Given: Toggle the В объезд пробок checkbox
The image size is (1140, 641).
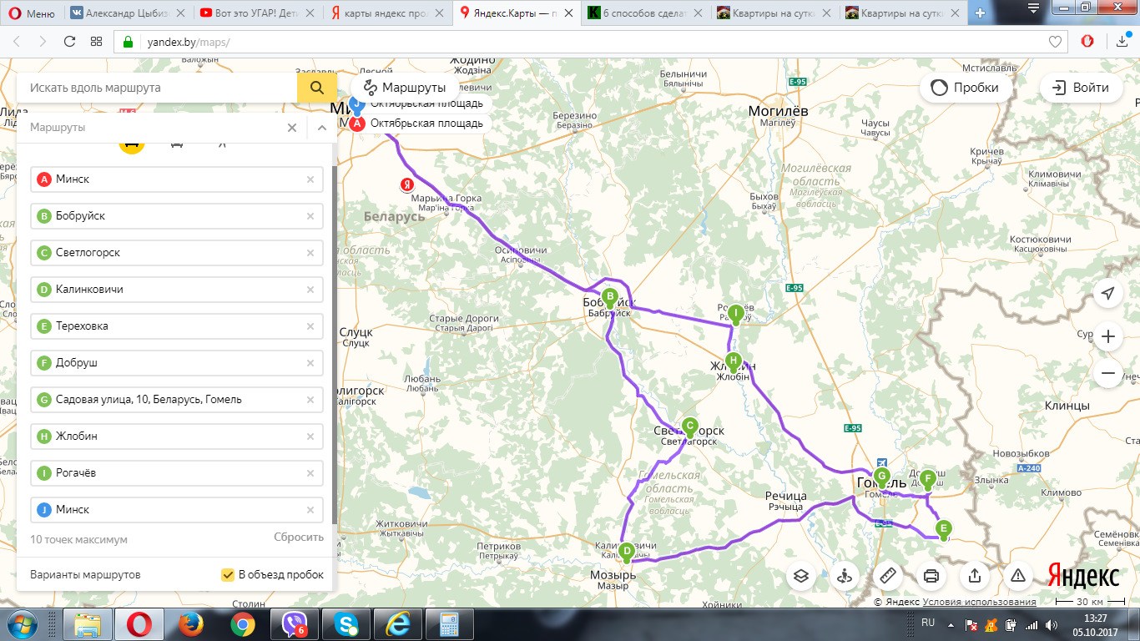Looking at the screenshot, I should click(x=227, y=574).
